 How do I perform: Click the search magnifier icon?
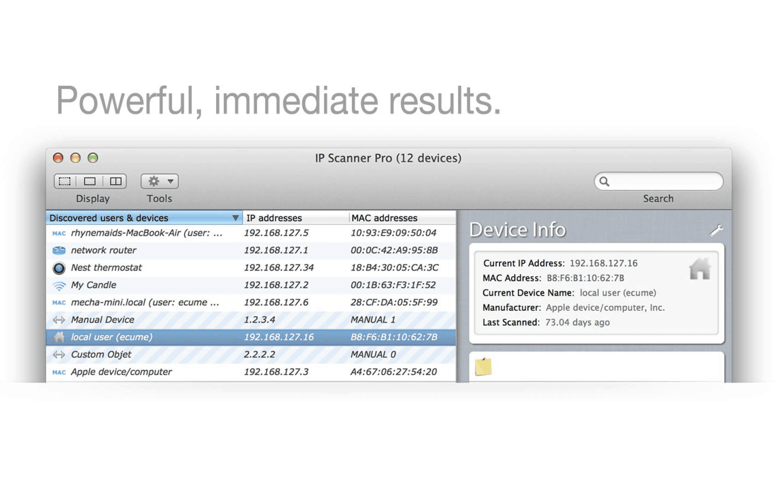pyautogui.click(x=605, y=181)
